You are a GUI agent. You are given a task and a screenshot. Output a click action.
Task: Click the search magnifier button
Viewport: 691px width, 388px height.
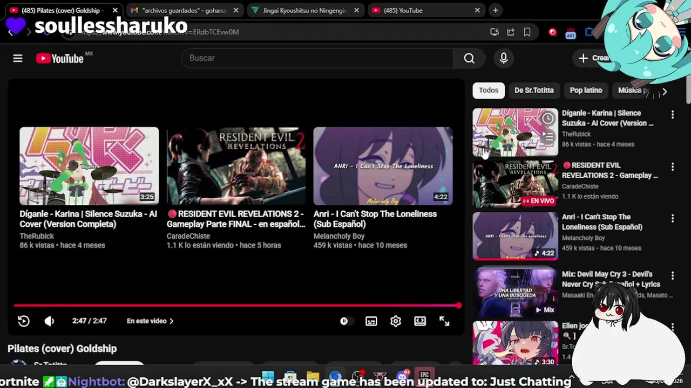click(x=469, y=58)
